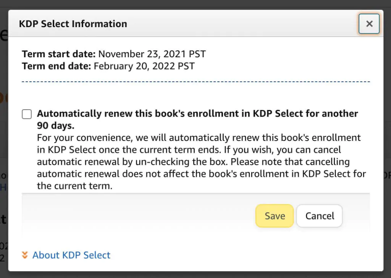Click the yellow Save button
Viewport: 391px width, 278px height.
(275, 216)
